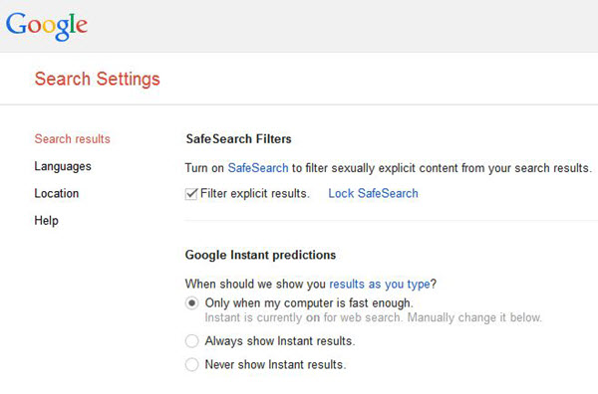Go to the Location settings section
This screenshot has width=598, height=394.
pyautogui.click(x=57, y=193)
